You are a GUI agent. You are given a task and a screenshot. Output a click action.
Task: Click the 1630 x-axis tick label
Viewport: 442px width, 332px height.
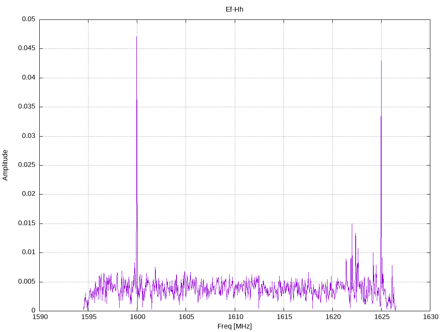(431, 317)
